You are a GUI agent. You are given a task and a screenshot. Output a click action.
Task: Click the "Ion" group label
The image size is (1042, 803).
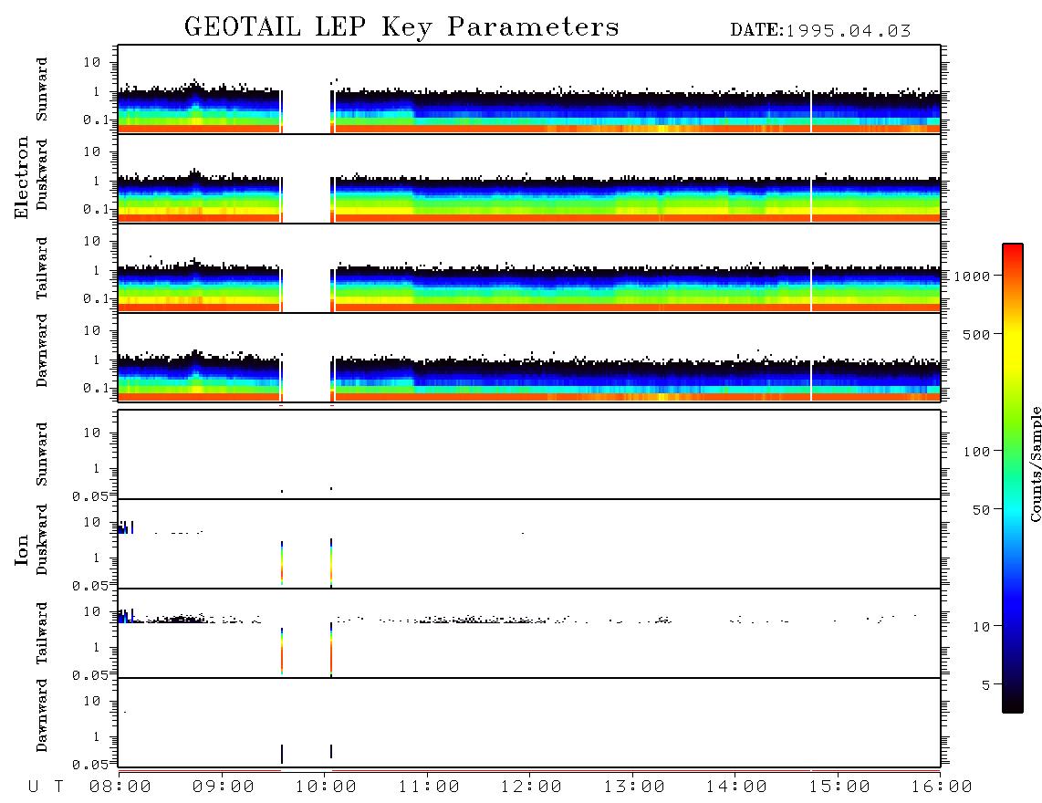click(x=22, y=549)
